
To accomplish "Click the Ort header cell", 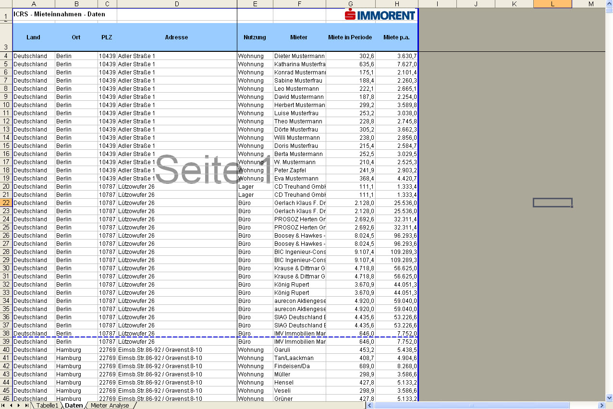I will pos(76,37).
